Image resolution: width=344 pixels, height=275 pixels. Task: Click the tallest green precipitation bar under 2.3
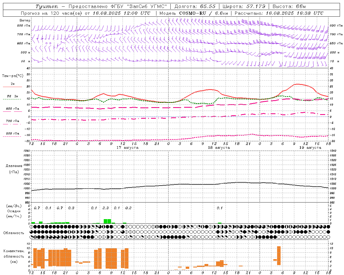coord(107,221)
